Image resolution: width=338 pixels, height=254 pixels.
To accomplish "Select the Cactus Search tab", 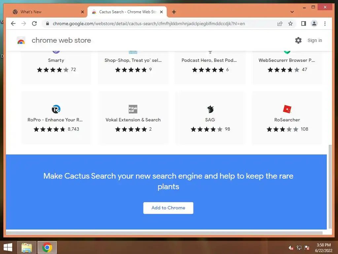I will point(127,12).
